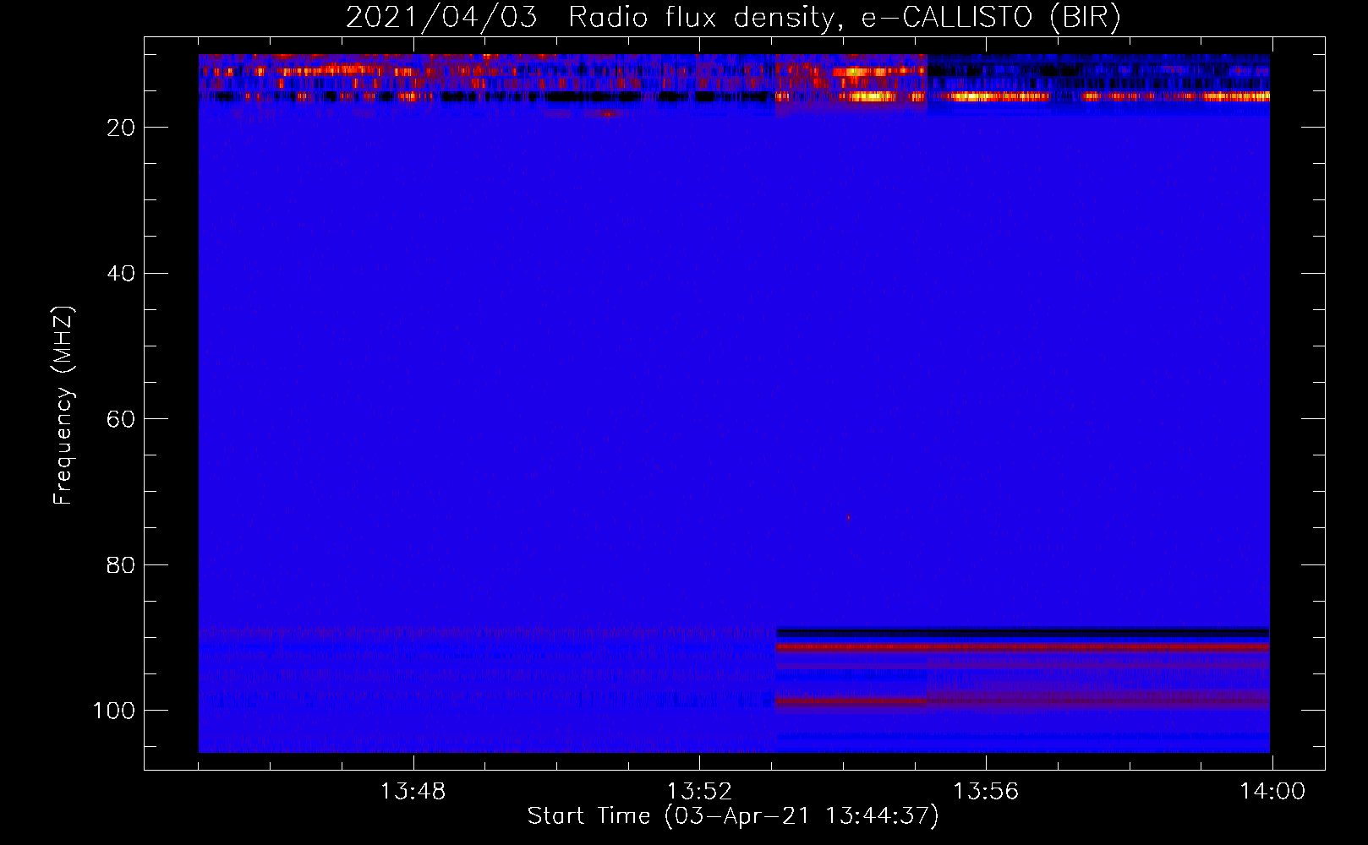This screenshot has width=1368, height=845.
Task: Click the 'Frequency (MHZ)' axis label
Action: click(63, 406)
